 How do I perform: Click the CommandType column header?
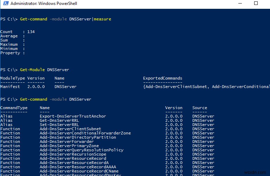coord(14,108)
